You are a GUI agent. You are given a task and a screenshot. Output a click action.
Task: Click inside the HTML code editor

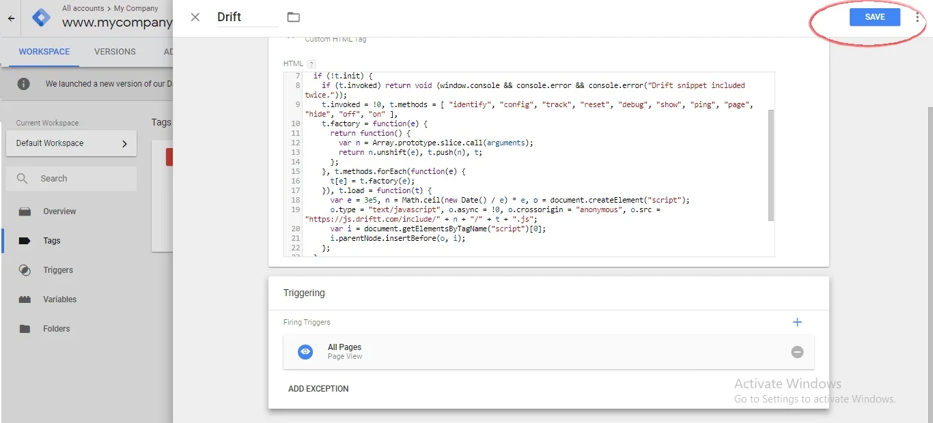pyautogui.click(x=529, y=164)
